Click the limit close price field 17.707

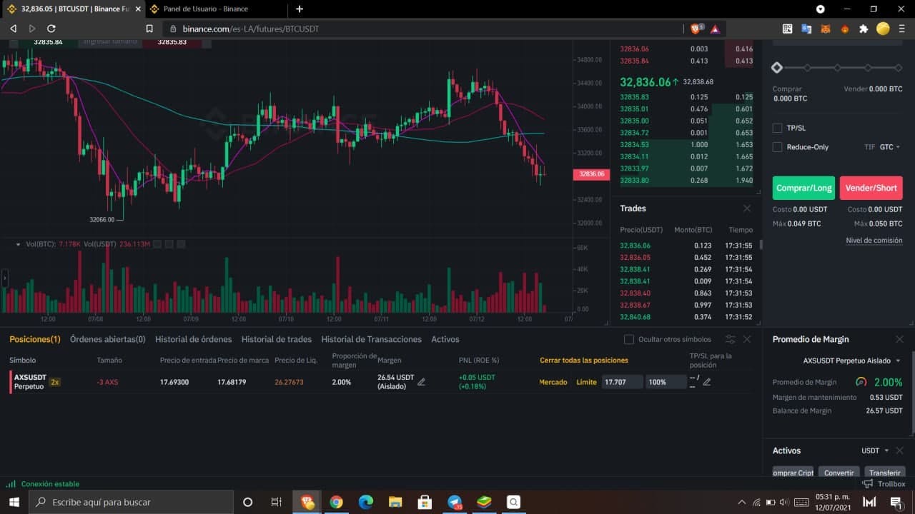(x=622, y=382)
